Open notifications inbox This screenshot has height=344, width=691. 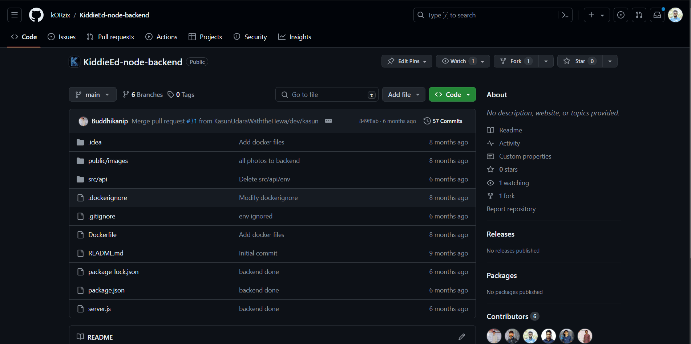(x=657, y=15)
